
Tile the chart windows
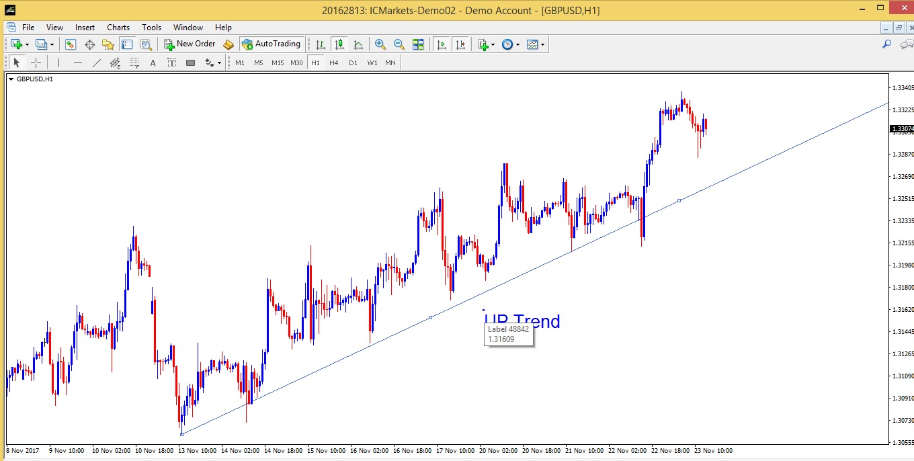pos(418,44)
